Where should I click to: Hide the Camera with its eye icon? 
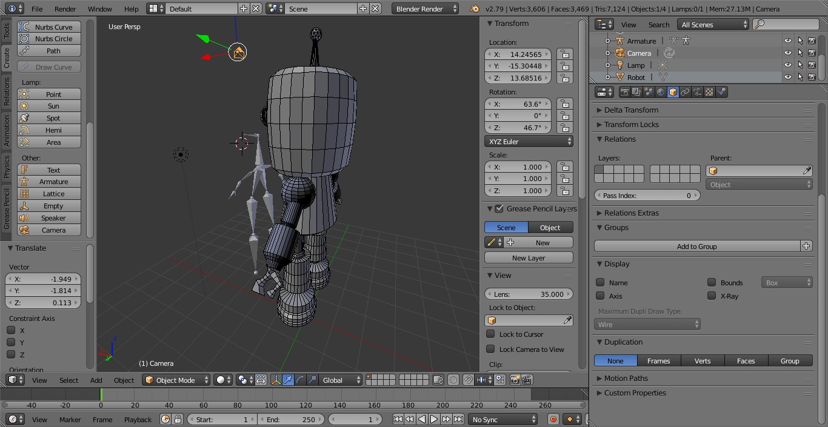coord(788,53)
